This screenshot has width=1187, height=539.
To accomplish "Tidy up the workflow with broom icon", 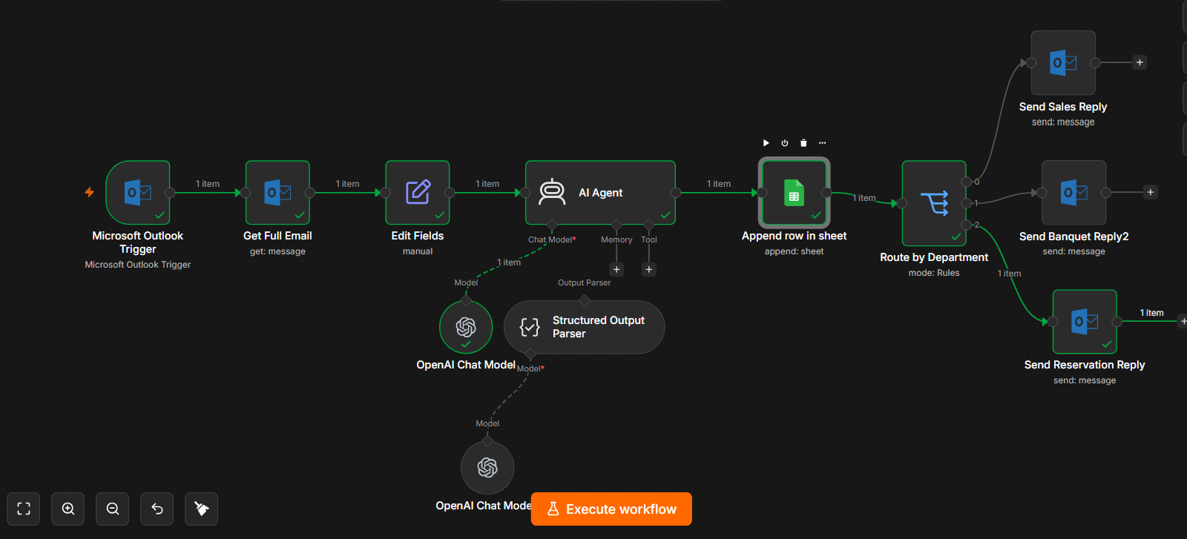I will point(202,509).
